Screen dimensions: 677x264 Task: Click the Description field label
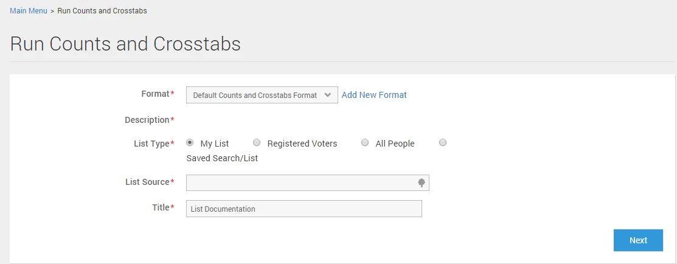(147, 120)
